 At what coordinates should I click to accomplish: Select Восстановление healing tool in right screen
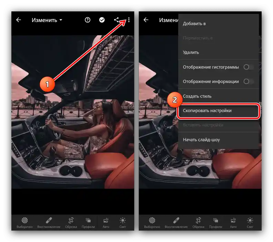click(x=176, y=223)
